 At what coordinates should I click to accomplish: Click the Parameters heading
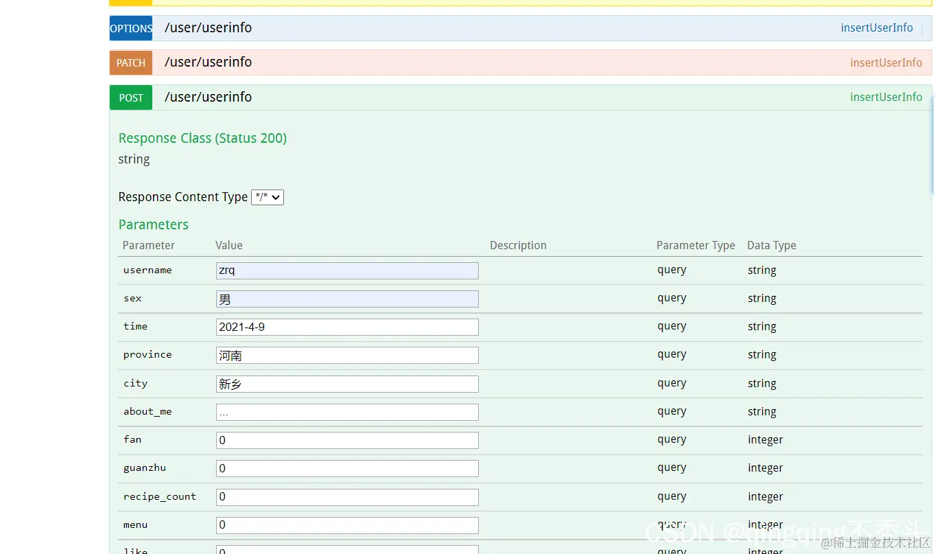(153, 224)
